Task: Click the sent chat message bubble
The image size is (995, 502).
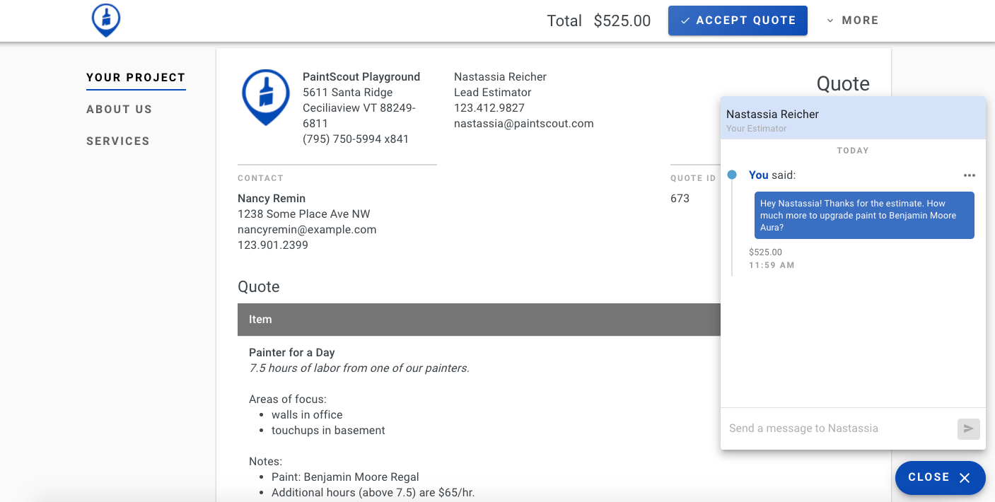Action: (x=864, y=215)
